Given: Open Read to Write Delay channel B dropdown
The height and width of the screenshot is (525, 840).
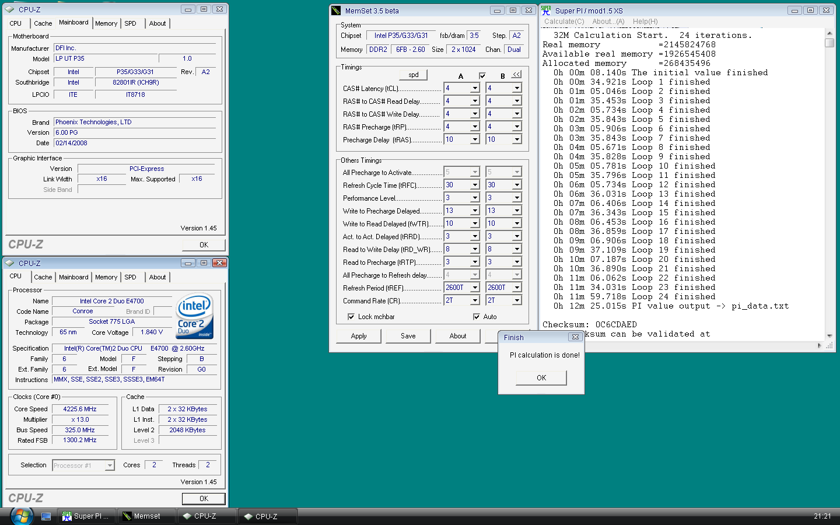Looking at the screenshot, I should pos(517,249).
